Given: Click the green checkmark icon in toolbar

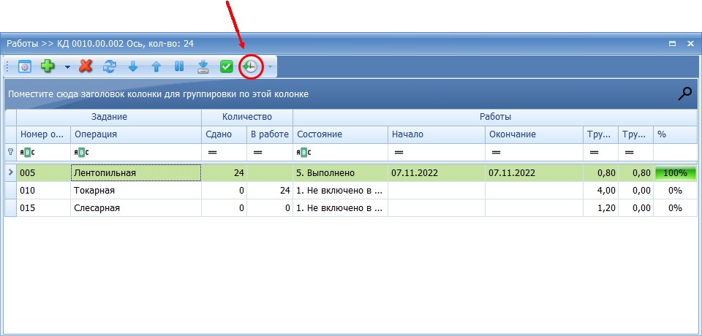Looking at the screenshot, I should tap(227, 67).
